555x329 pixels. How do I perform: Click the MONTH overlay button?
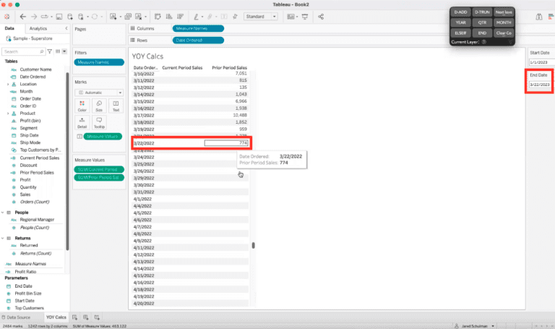tap(503, 22)
